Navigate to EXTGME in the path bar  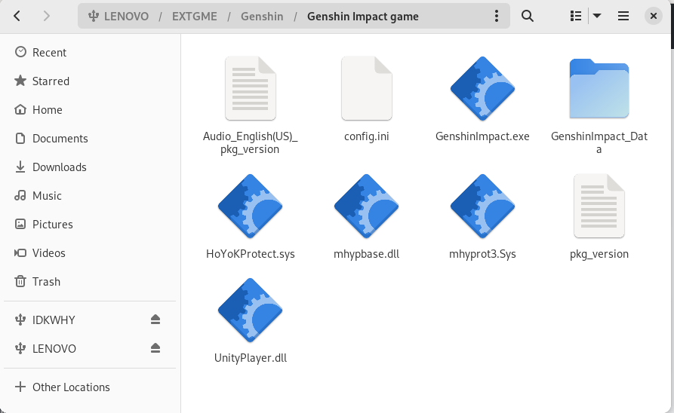pyautogui.click(x=194, y=17)
